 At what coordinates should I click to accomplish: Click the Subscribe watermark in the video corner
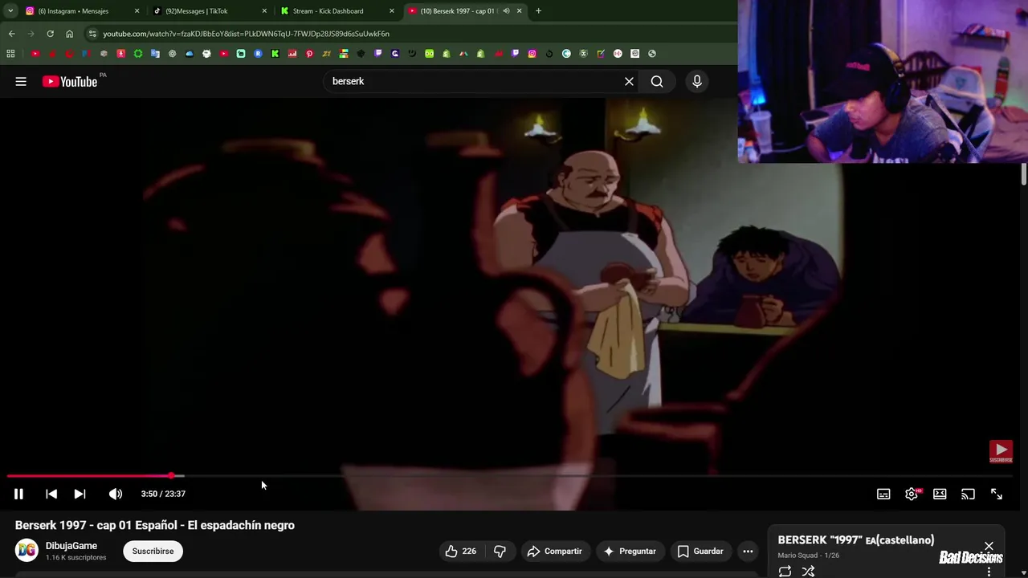point(1001,451)
